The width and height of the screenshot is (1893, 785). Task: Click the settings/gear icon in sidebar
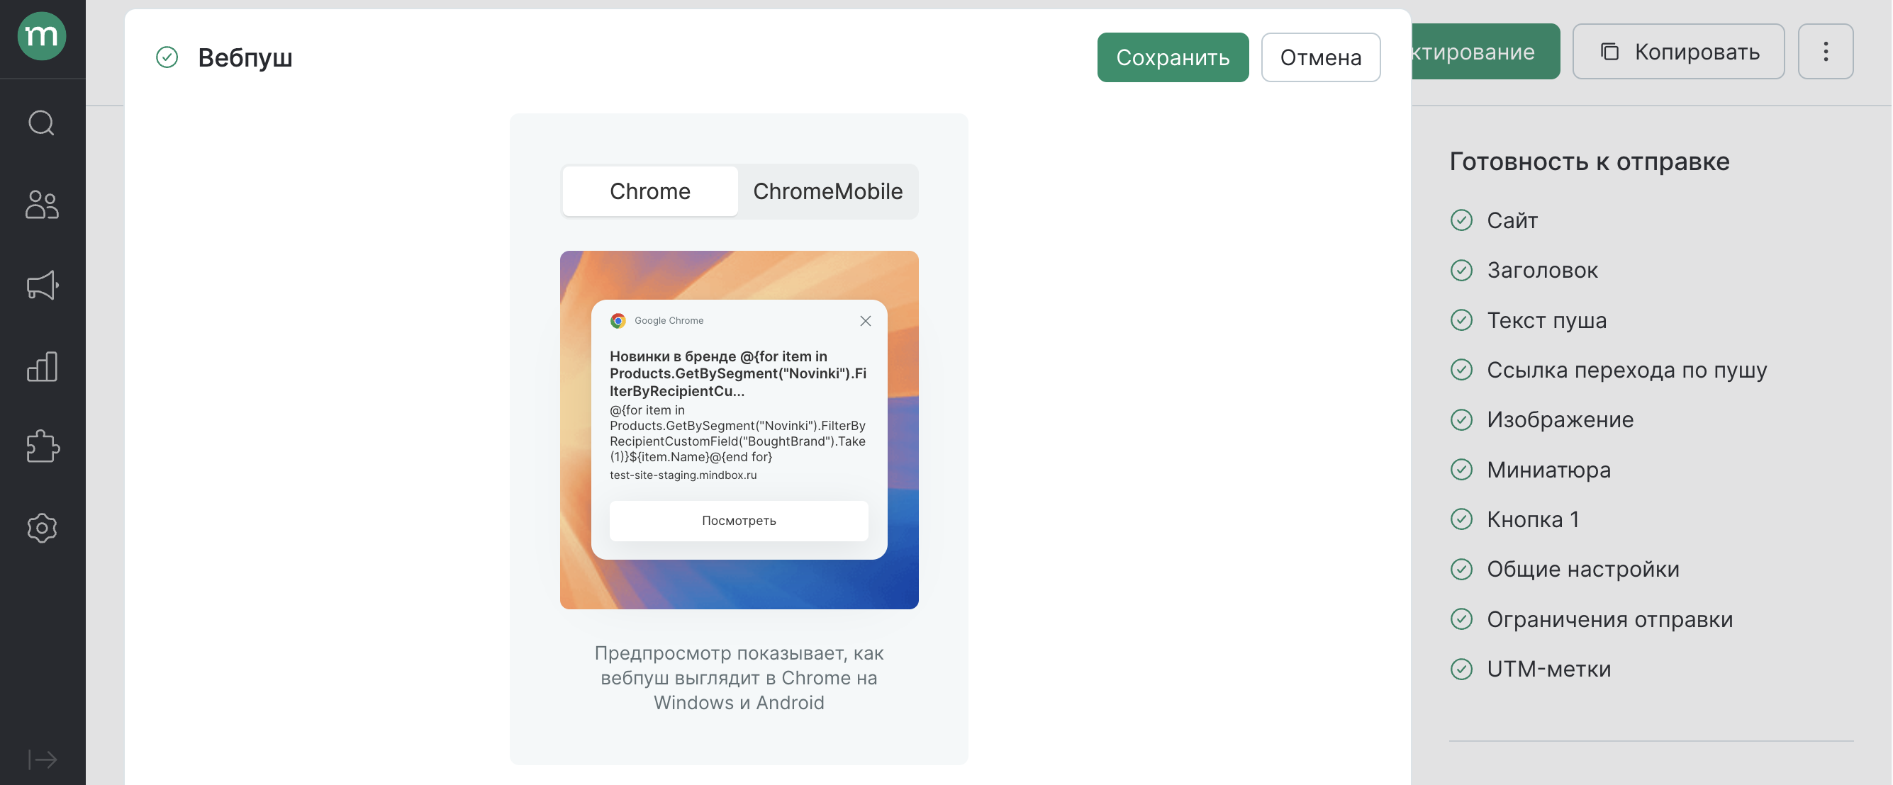coord(43,527)
